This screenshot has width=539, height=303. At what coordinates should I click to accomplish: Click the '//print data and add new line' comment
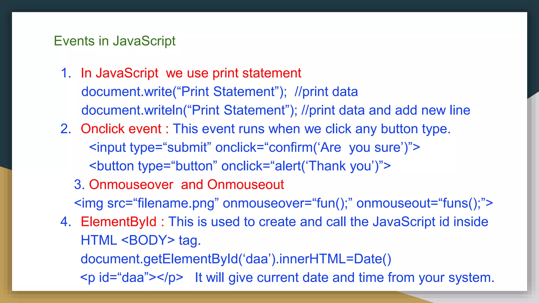click(386, 110)
